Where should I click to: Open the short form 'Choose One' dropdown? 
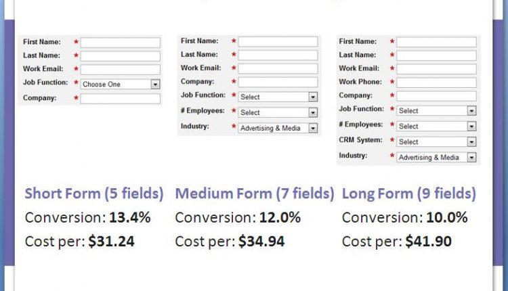tap(121, 85)
